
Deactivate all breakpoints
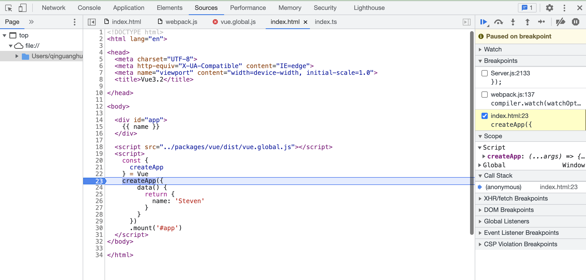click(x=561, y=22)
